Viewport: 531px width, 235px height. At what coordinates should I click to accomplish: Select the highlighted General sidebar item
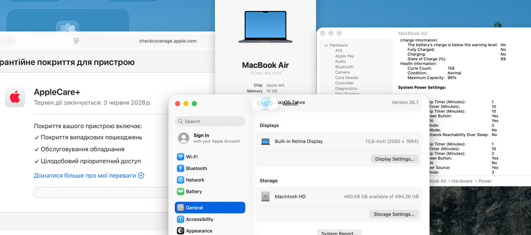pos(210,208)
